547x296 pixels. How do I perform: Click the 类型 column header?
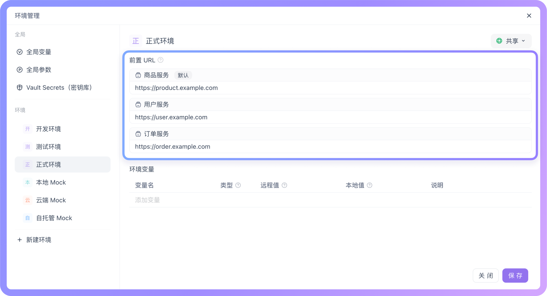click(x=226, y=185)
